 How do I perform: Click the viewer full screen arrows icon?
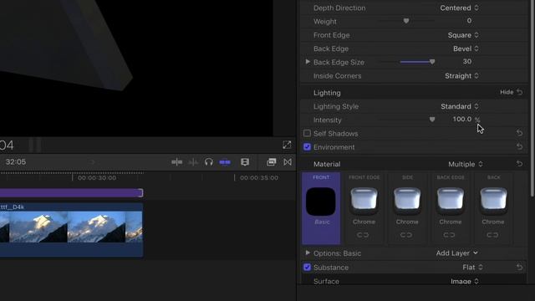287,145
